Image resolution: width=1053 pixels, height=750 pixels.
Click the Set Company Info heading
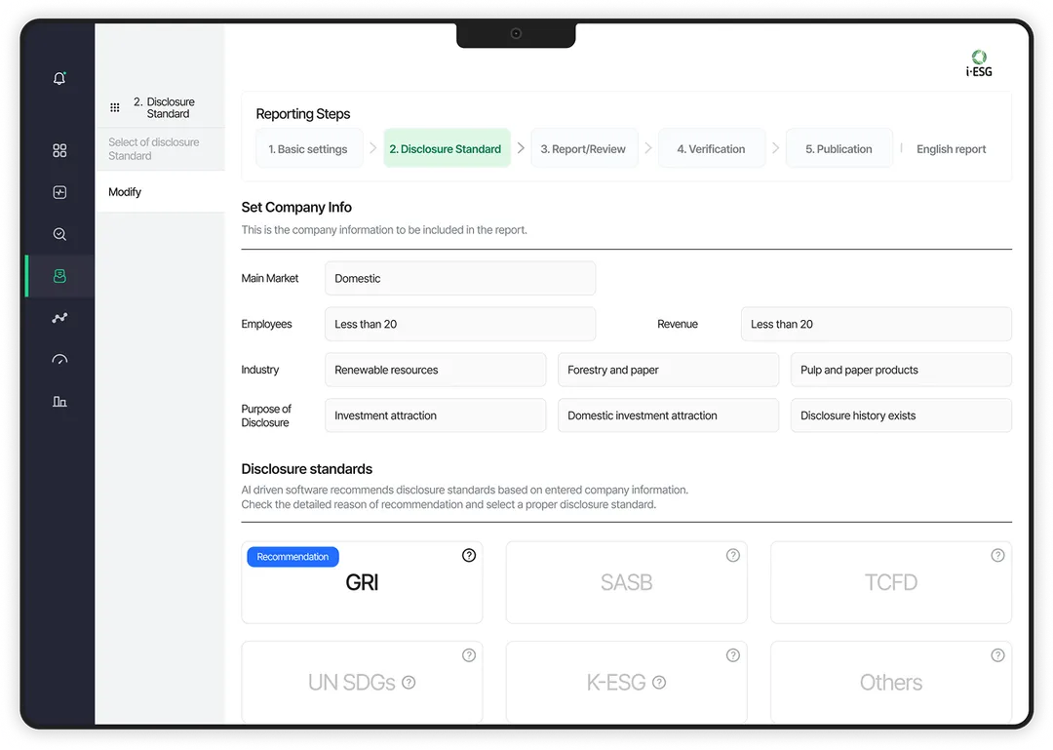(296, 207)
